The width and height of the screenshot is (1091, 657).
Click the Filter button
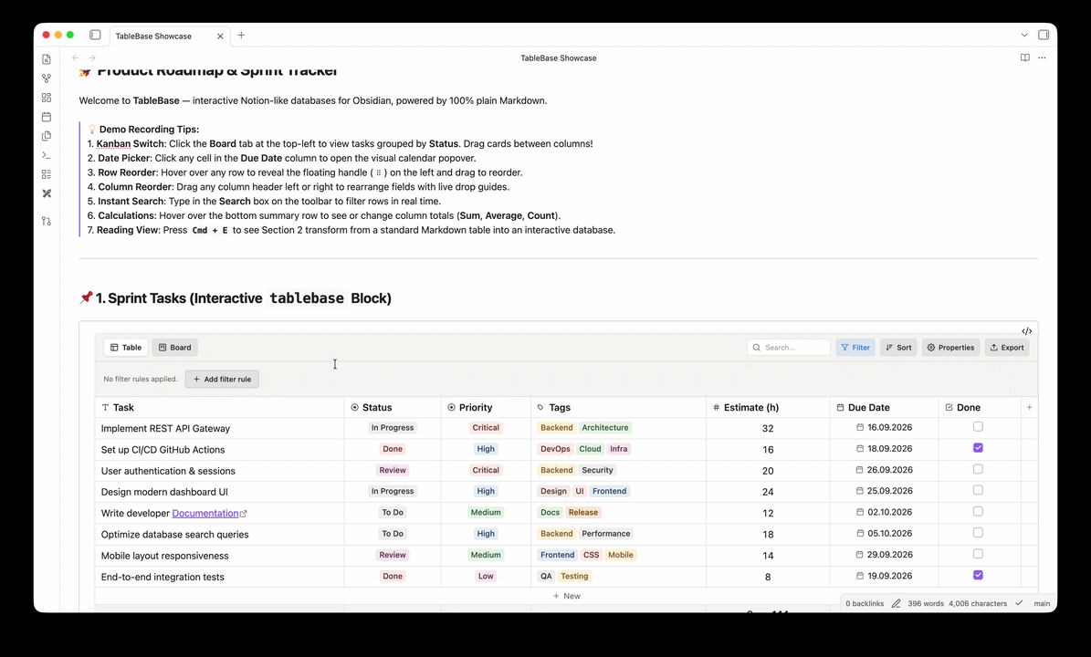(x=855, y=348)
